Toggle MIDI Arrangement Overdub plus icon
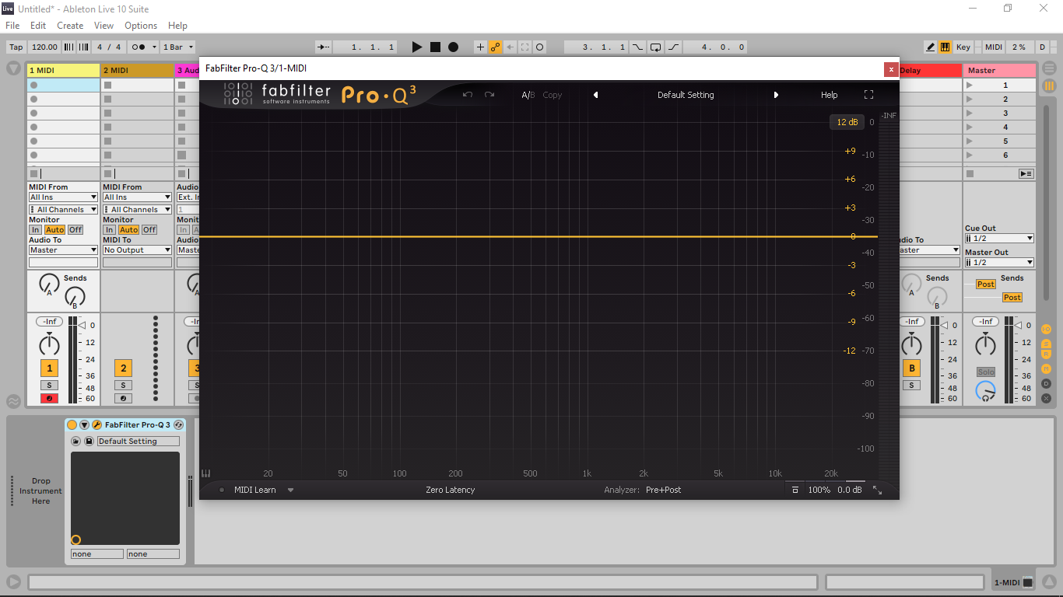Viewport: 1063px width, 597px height. click(480, 47)
